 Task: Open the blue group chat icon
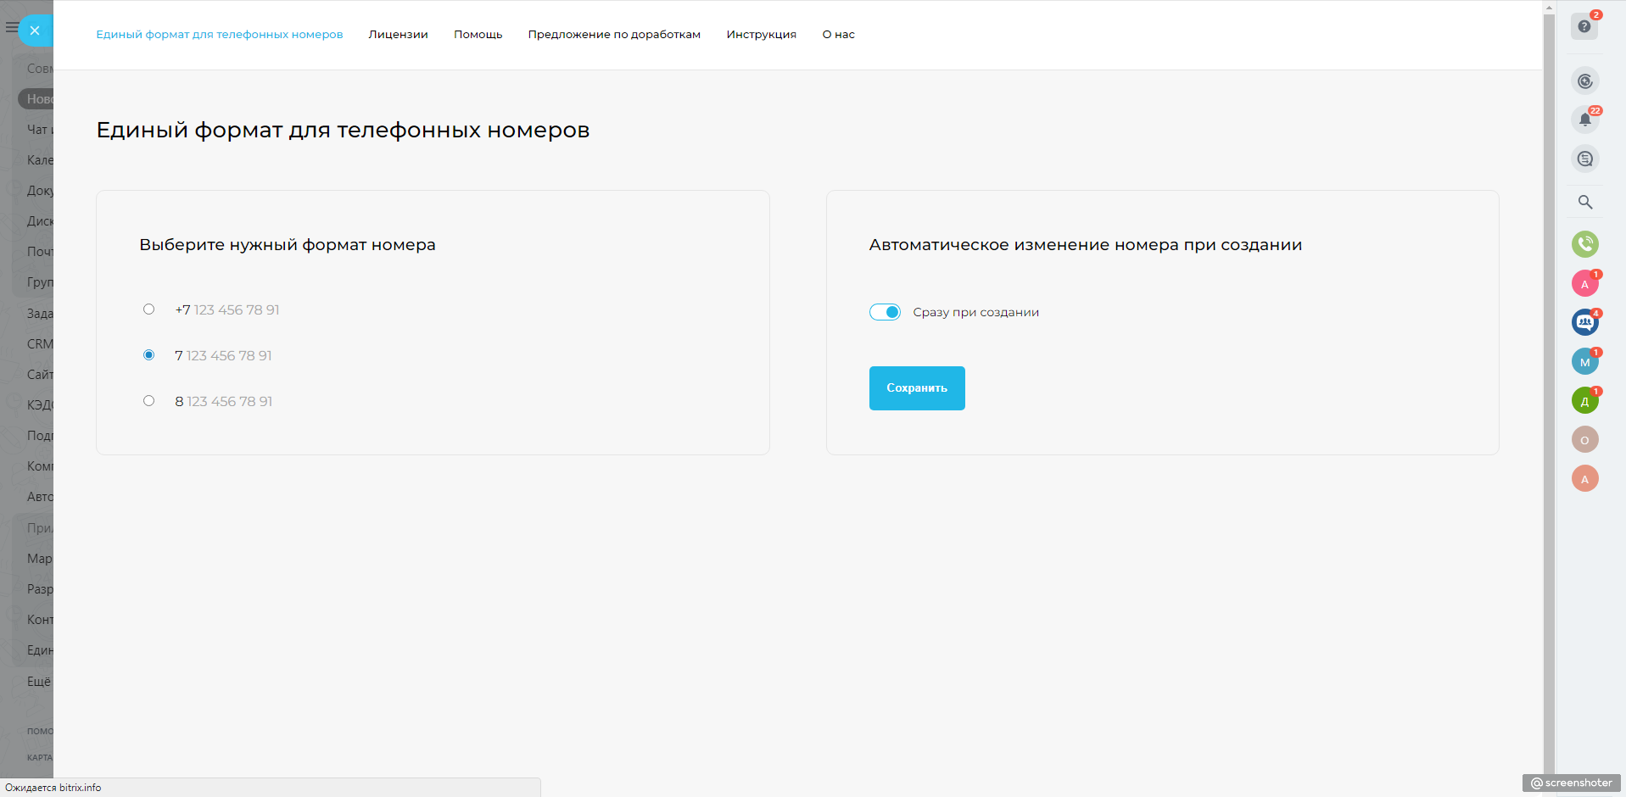point(1584,322)
